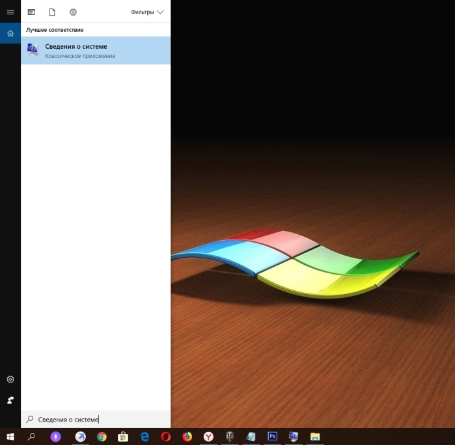Click the Сведения о системе computer icon

tap(33, 50)
